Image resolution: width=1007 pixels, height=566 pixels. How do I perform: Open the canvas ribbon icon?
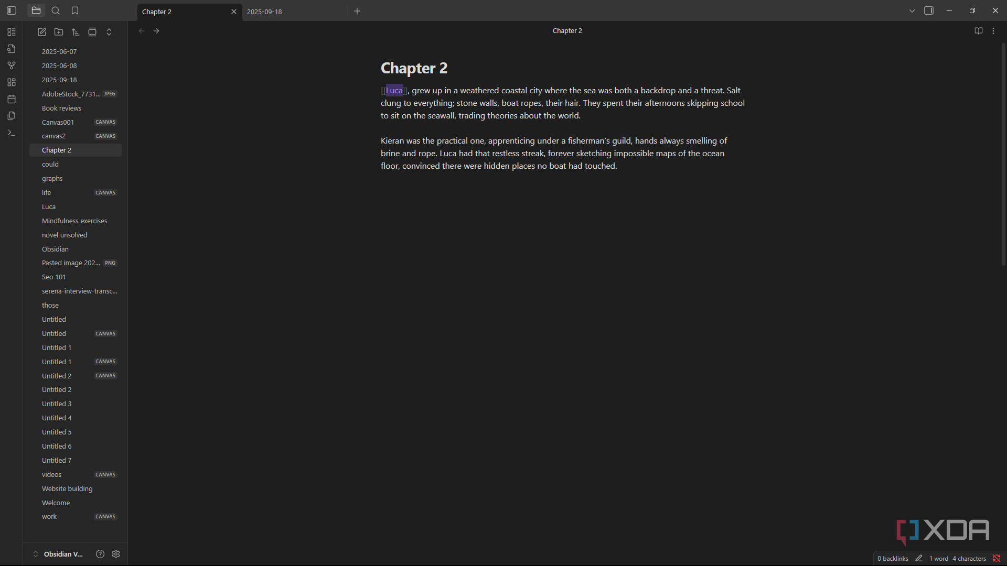click(x=12, y=82)
